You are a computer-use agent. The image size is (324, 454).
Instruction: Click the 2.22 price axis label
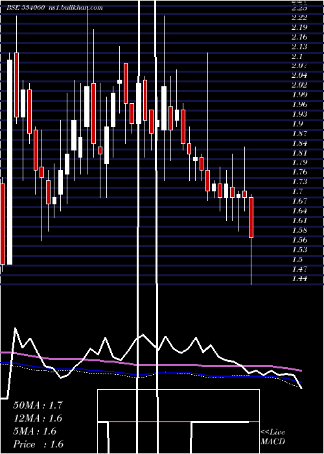click(299, 18)
